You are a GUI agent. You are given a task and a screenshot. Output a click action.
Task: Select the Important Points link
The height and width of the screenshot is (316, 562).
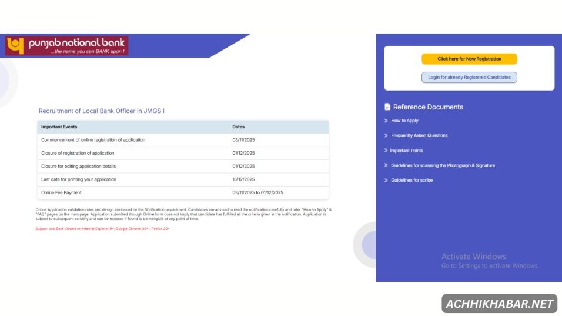(406, 151)
